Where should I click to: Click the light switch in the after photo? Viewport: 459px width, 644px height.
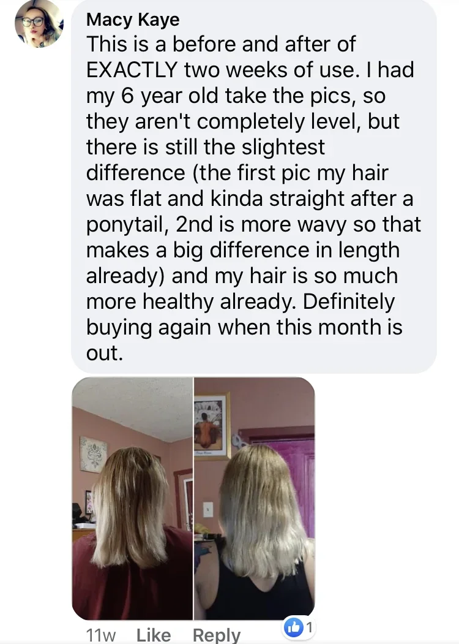coord(208,509)
